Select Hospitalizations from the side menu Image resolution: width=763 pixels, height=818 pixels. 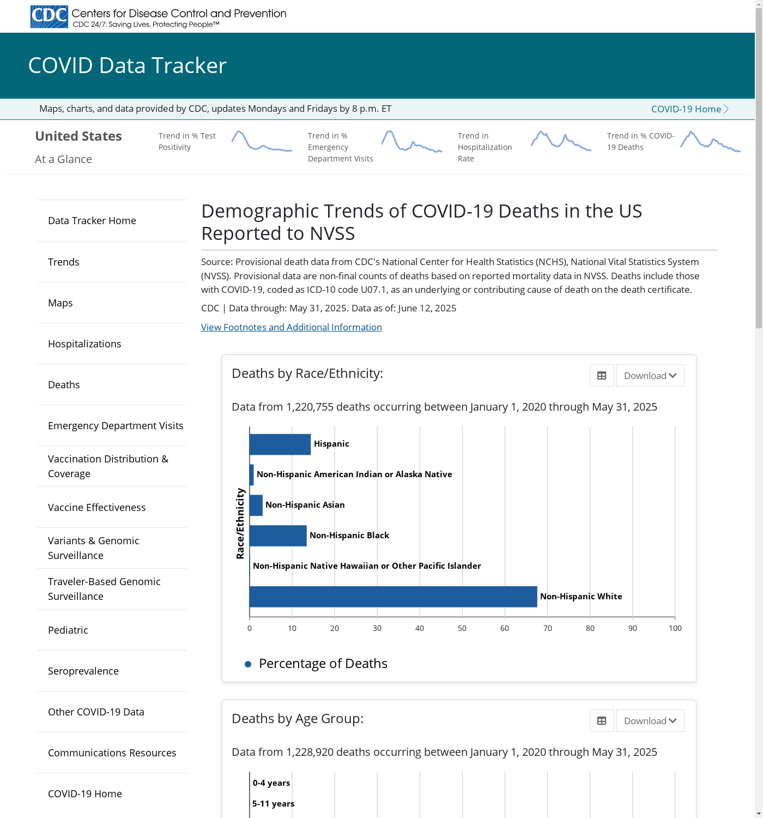click(x=84, y=344)
